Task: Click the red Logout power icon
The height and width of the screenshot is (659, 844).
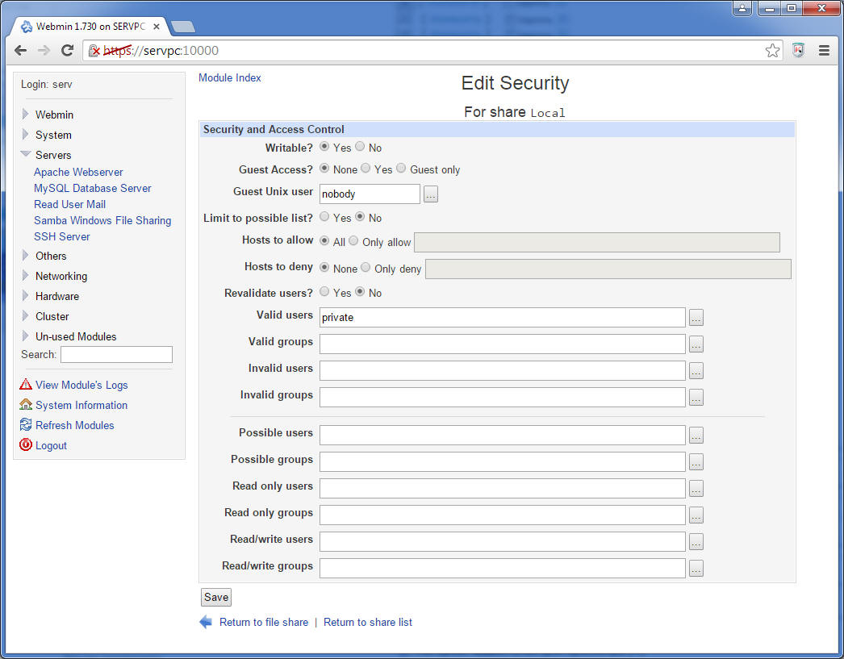Action: tap(25, 445)
